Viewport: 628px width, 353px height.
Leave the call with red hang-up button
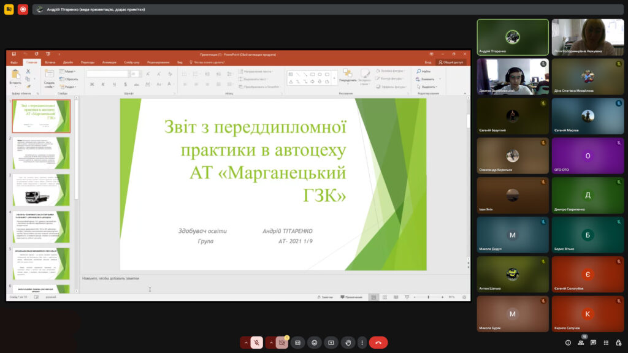tap(378, 343)
